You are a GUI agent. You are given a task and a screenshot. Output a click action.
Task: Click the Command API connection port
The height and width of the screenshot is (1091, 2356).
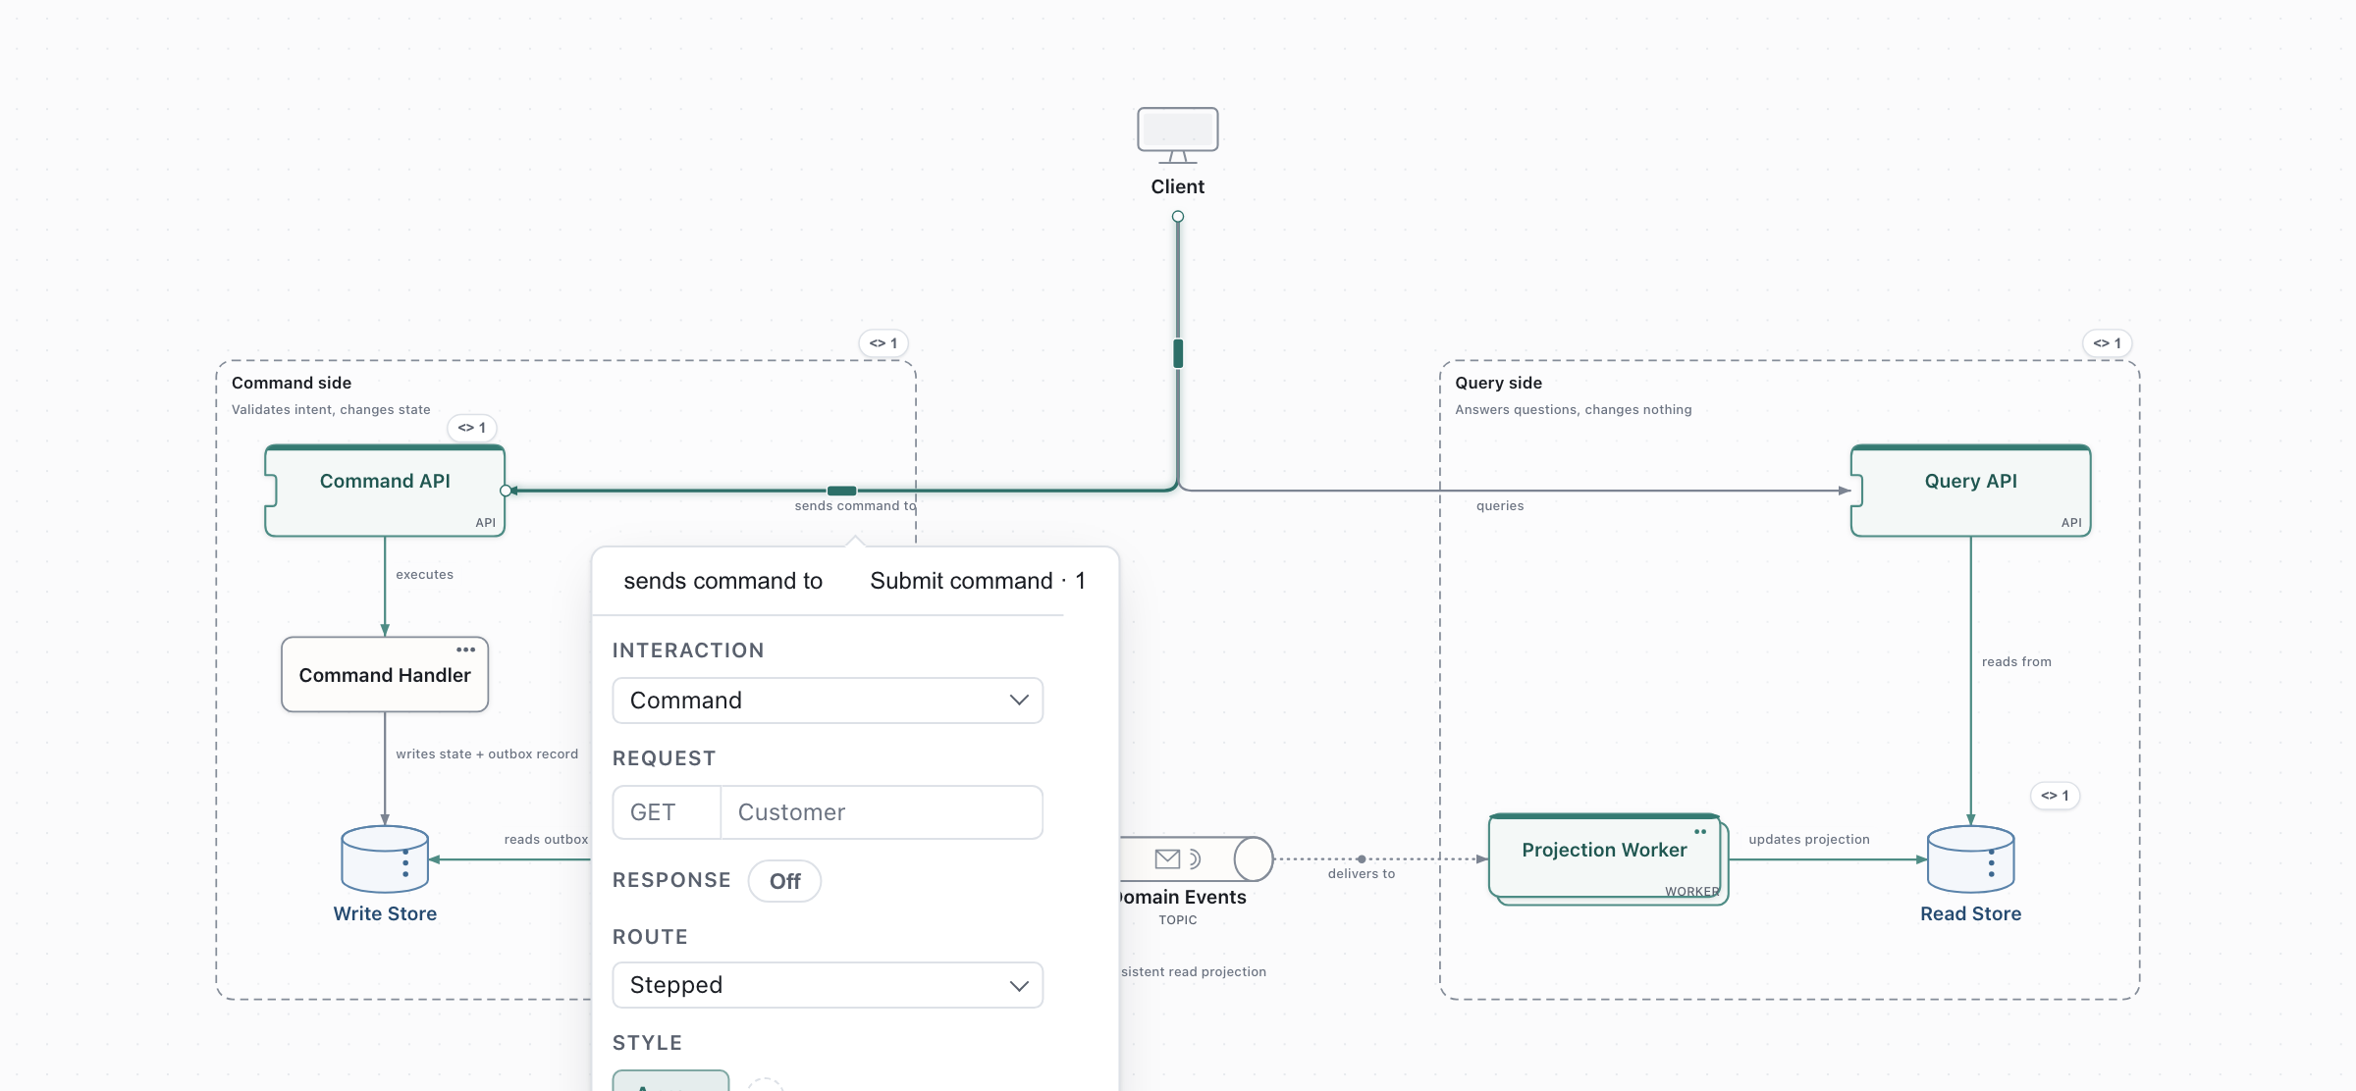point(506,491)
